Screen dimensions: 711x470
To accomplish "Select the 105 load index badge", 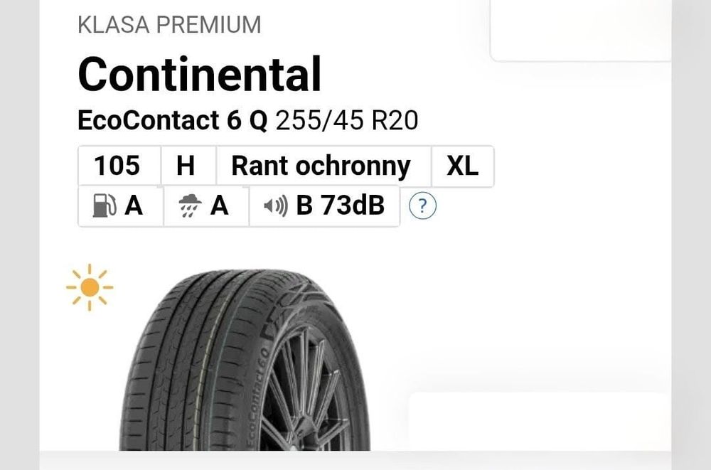I will pyautogui.click(x=117, y=166).
